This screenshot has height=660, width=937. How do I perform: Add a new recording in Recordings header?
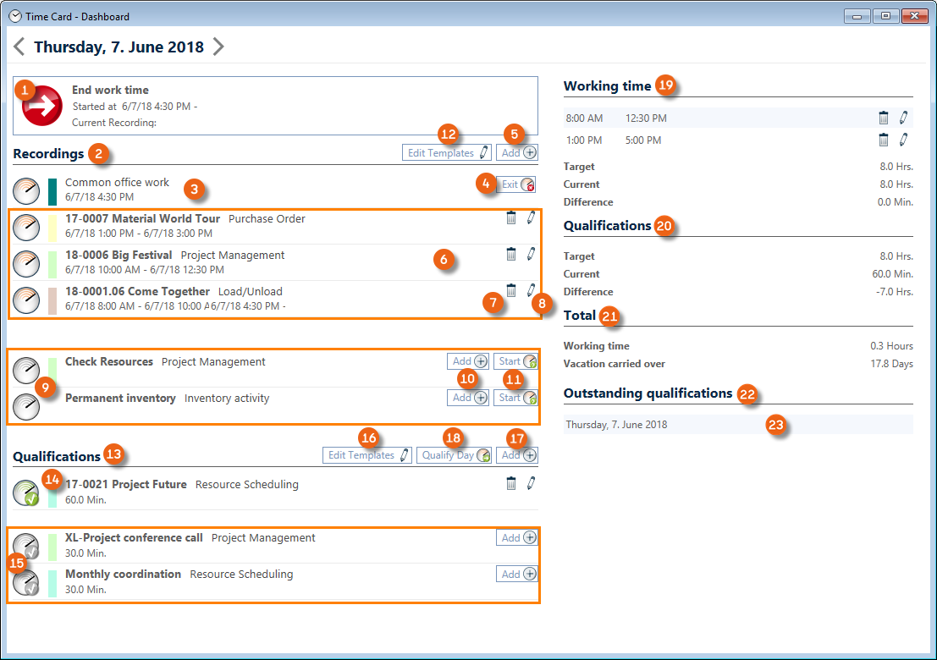516,153
